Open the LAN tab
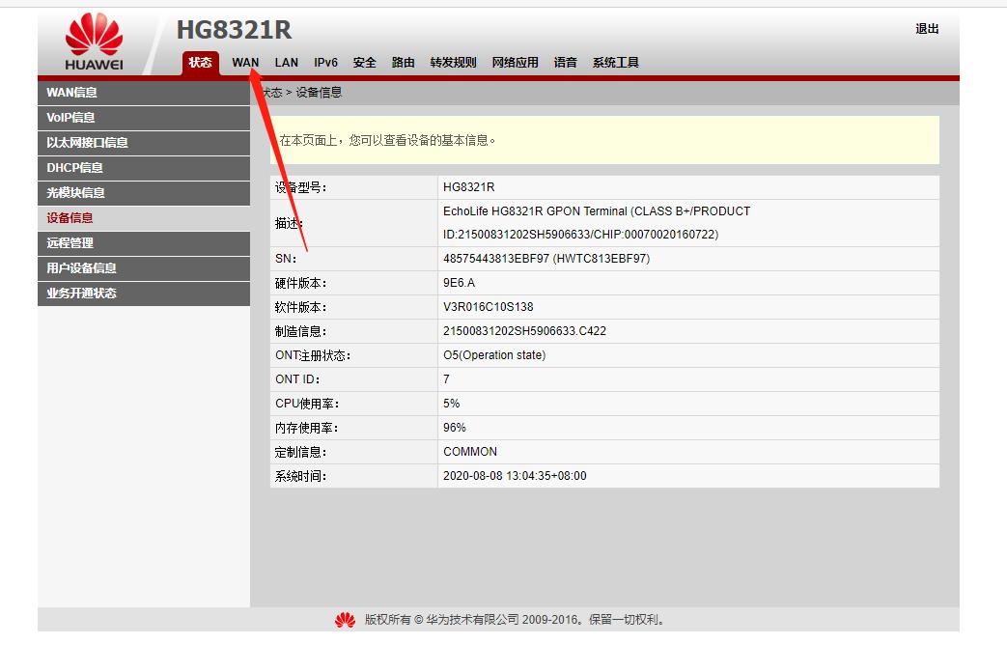The image size is (1007, 672). (x=286, y=62)
